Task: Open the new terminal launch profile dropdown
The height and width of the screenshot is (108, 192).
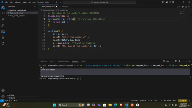Action: point(173,61)
